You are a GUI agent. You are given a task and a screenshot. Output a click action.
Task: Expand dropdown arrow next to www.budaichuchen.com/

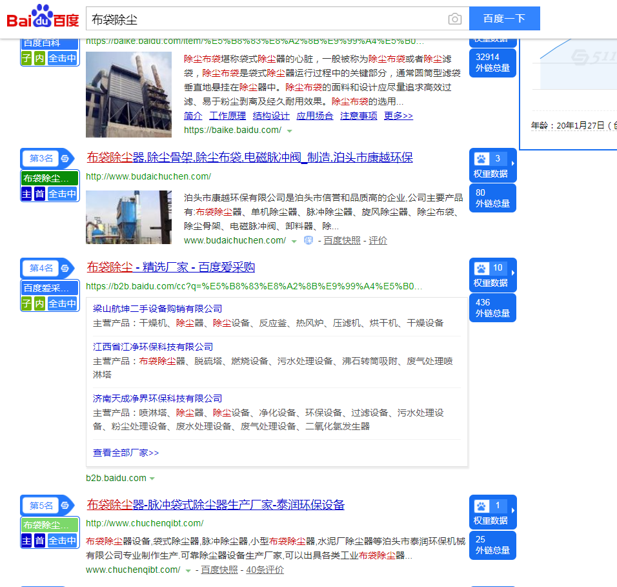point(294,241)
